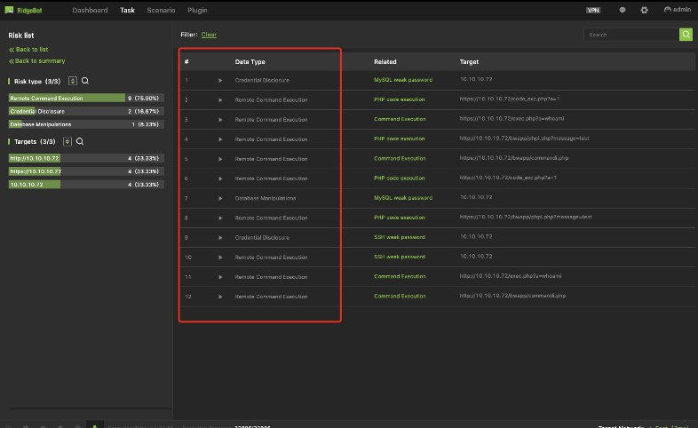The height and width of the screenshot is (428, 698).
Task: Click the Targets search magnifier icon
Action: point(80,141)
